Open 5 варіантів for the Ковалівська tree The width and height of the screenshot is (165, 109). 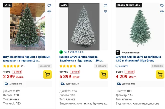coord(157,66)
